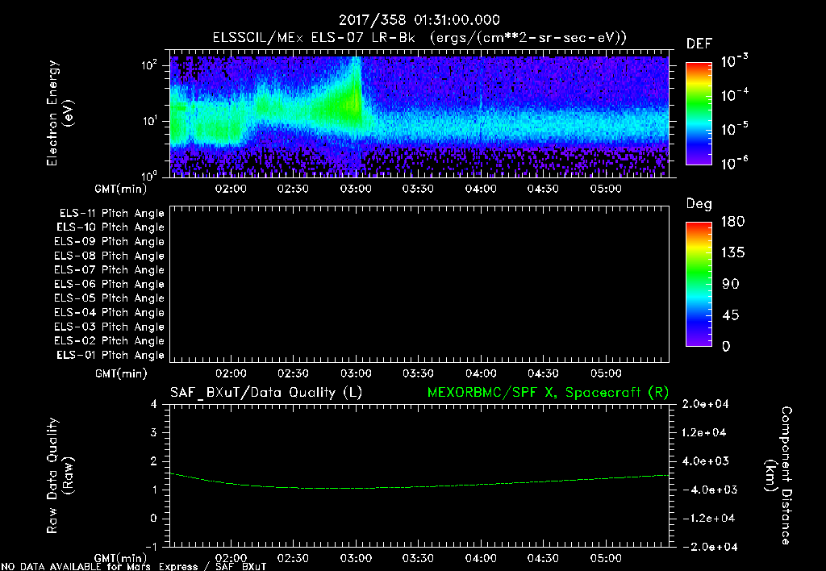Click the -1 tick on the data quality axis
The image size is (826, 571).
tap(151, 547)
